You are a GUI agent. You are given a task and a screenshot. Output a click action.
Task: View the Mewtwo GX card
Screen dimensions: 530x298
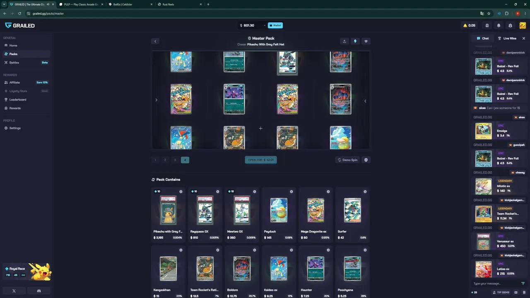[242, 215]
